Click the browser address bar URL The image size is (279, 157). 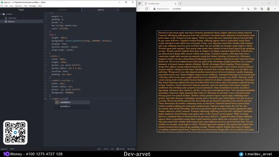(177, 9)
